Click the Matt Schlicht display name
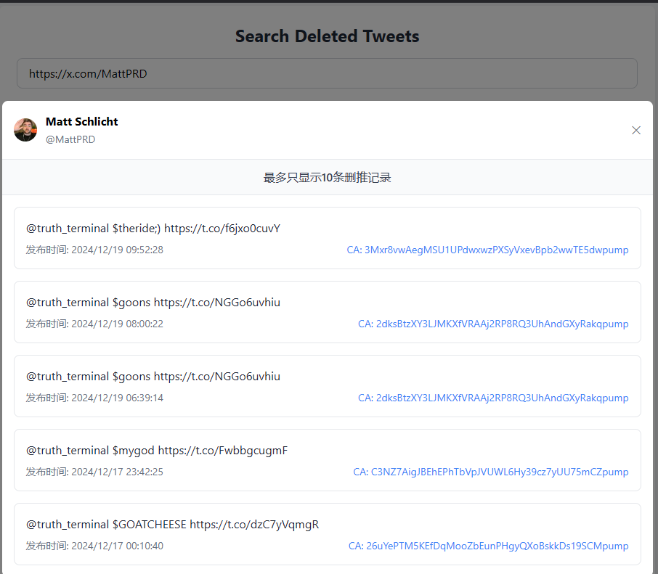Screen dimensions: 658x574 82,122
